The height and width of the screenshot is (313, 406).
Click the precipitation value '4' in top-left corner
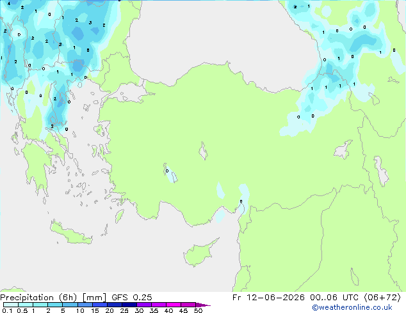pyautogui.click(x=9, y=4)
